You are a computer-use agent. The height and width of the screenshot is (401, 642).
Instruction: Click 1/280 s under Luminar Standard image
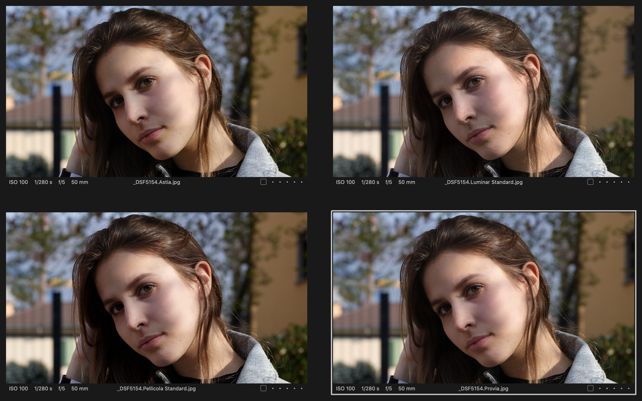point(370,182)
